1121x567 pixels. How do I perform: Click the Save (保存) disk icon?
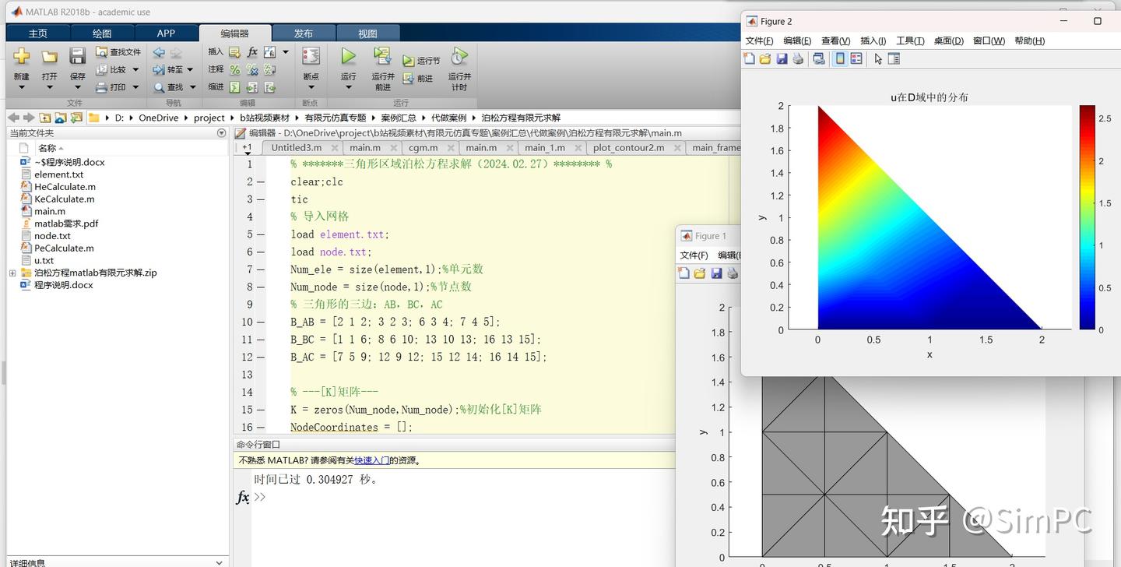pyautogui.click(x=77, y=56)
